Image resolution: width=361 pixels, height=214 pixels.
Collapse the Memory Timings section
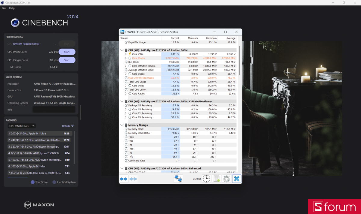tap(122, 125)
